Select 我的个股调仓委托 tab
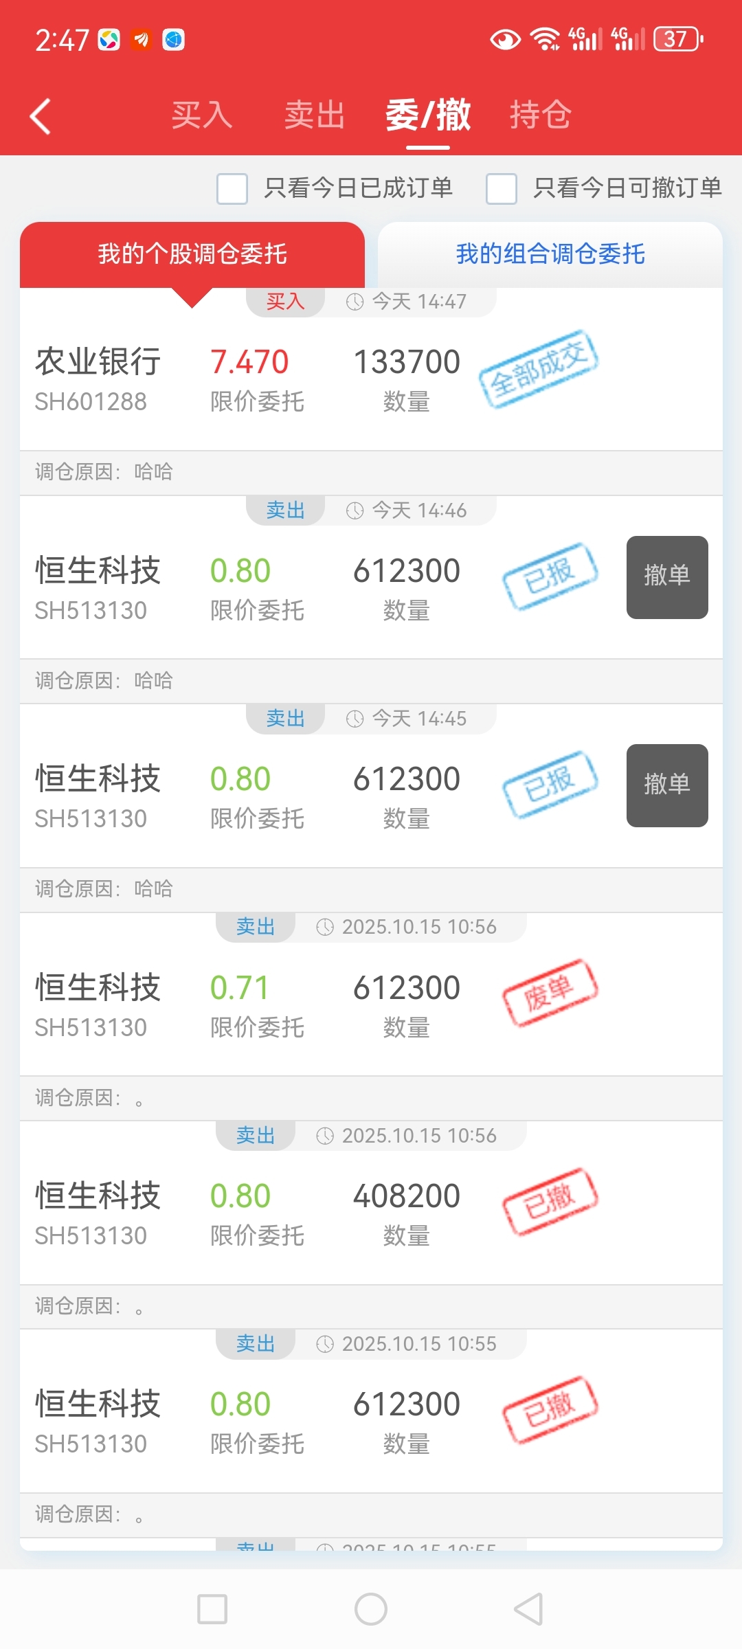This screenshot has height=1649, width=742. coord(192,254)
